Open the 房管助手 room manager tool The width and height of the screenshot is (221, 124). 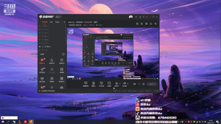point(52,61)
